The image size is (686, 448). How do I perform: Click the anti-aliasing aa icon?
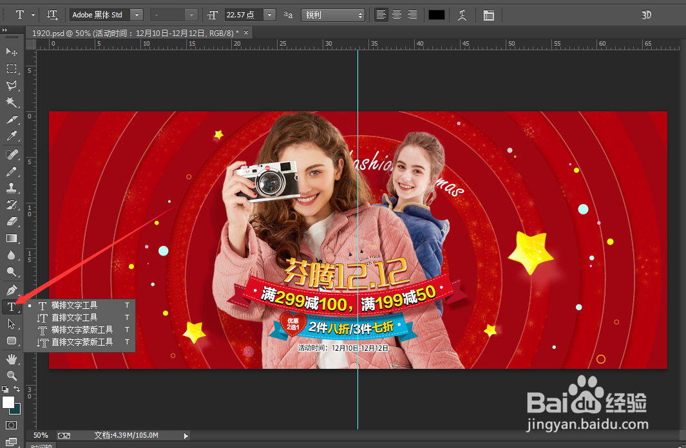pyautogui.click(x=288, y=15)
